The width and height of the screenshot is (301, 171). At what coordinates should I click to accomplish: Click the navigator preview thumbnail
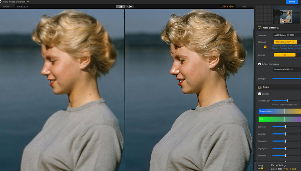285,16
